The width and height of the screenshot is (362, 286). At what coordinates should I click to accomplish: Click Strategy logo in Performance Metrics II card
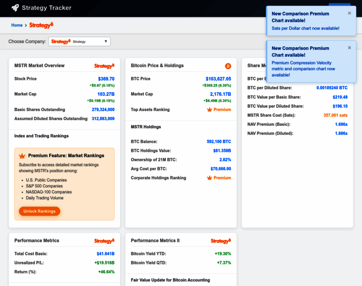click(x=221, y=241)
